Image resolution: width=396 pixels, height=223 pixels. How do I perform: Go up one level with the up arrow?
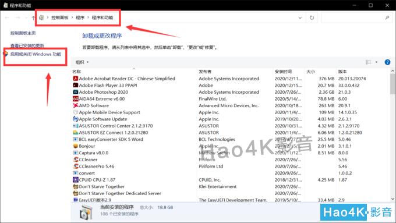33,17
